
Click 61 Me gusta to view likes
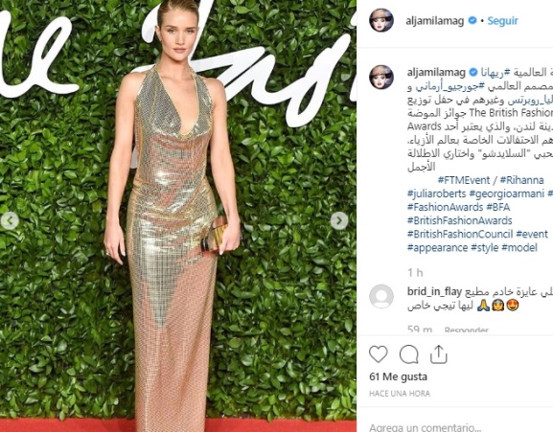click(398, 376)
